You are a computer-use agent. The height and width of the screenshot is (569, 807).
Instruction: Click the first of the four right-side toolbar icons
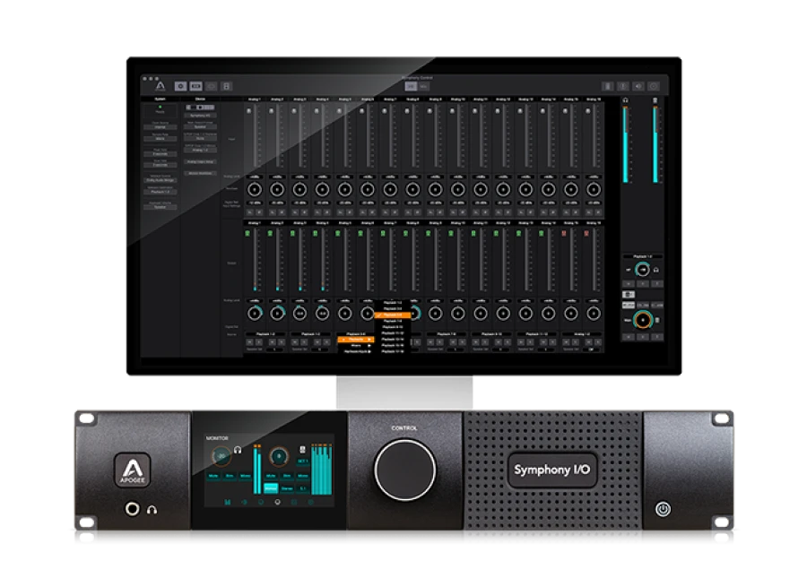[x=608, y=86]
